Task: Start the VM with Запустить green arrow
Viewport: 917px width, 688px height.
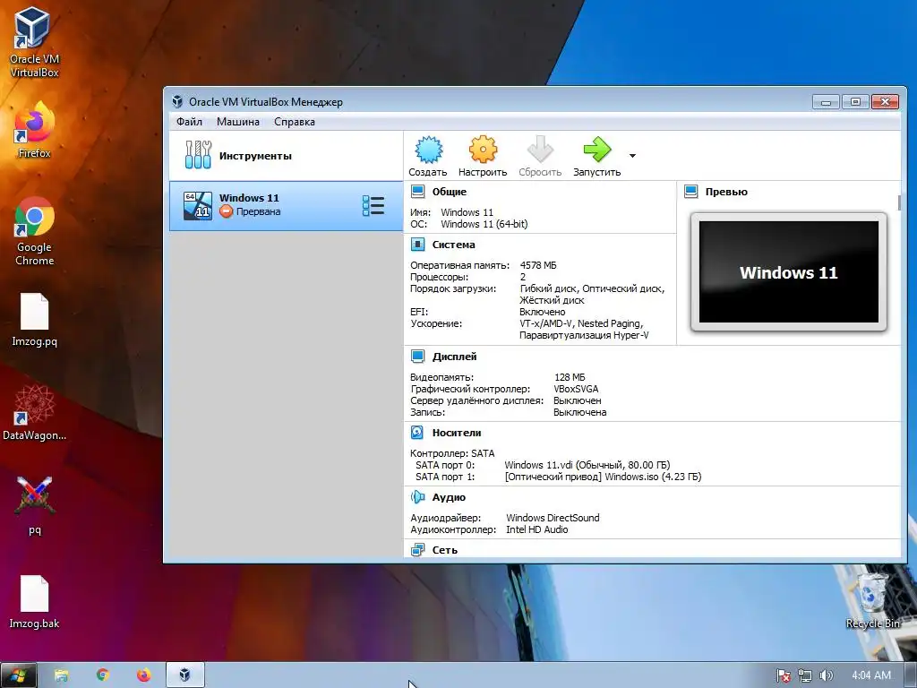Action: [x=596, y=150]
